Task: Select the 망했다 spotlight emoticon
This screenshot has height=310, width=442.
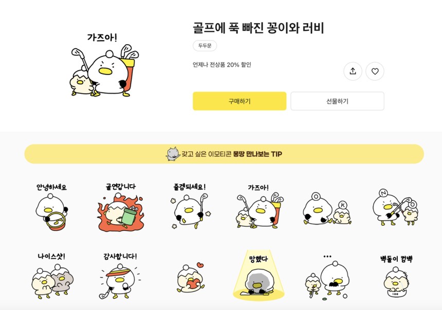Action: (259, 275)
